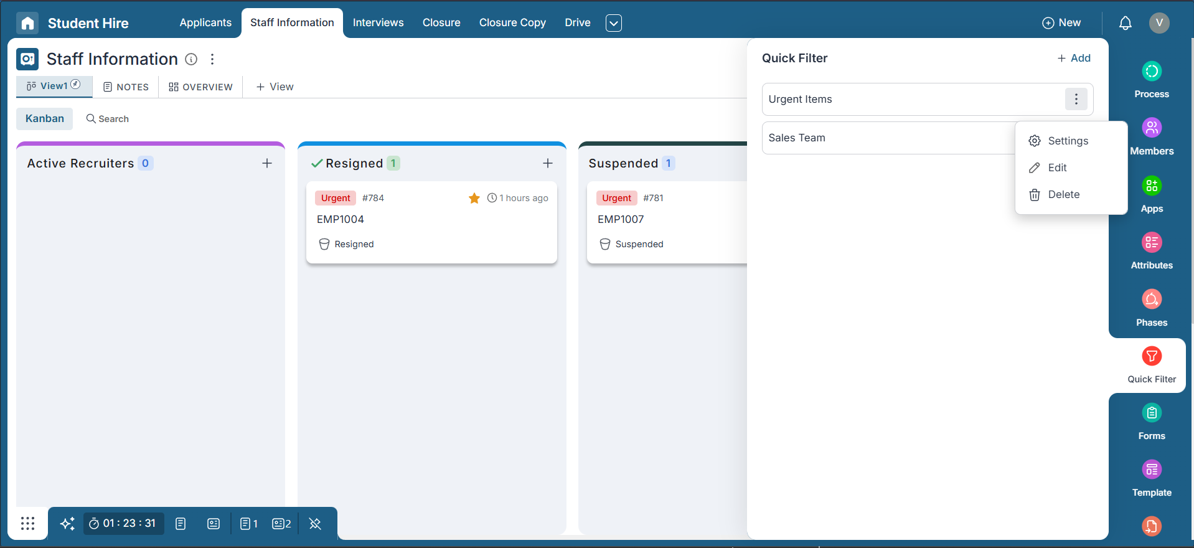Click the Kanban view button
This screenshot has width=1194, height=548.
tap(44, 118)
